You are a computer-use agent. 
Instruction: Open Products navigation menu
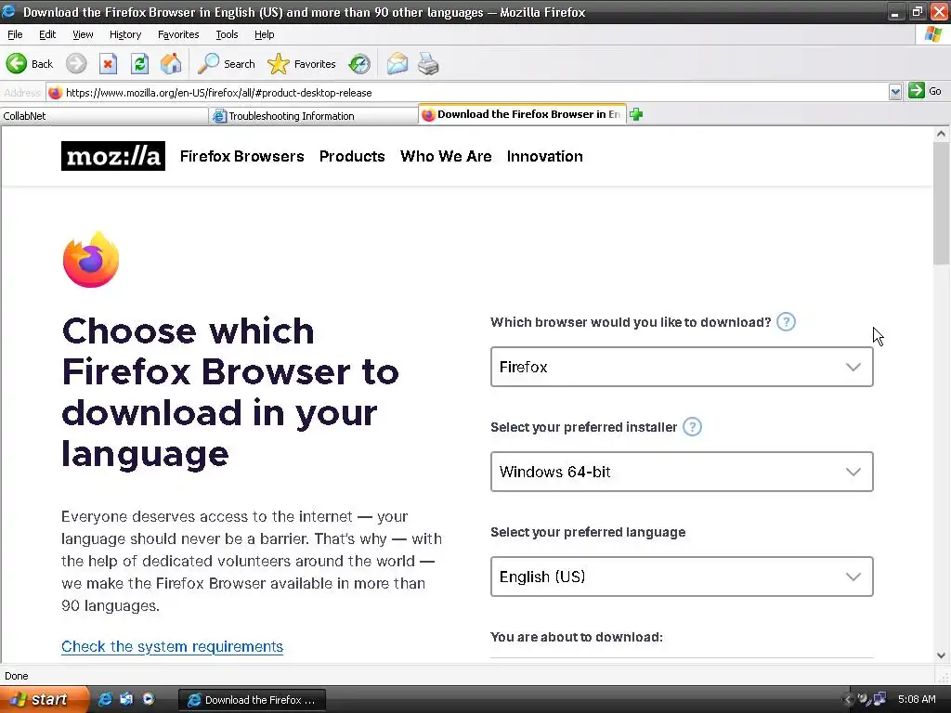[x=352, y=156]
